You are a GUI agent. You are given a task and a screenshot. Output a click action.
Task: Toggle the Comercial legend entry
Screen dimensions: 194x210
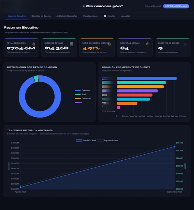[x=83, y=98]
